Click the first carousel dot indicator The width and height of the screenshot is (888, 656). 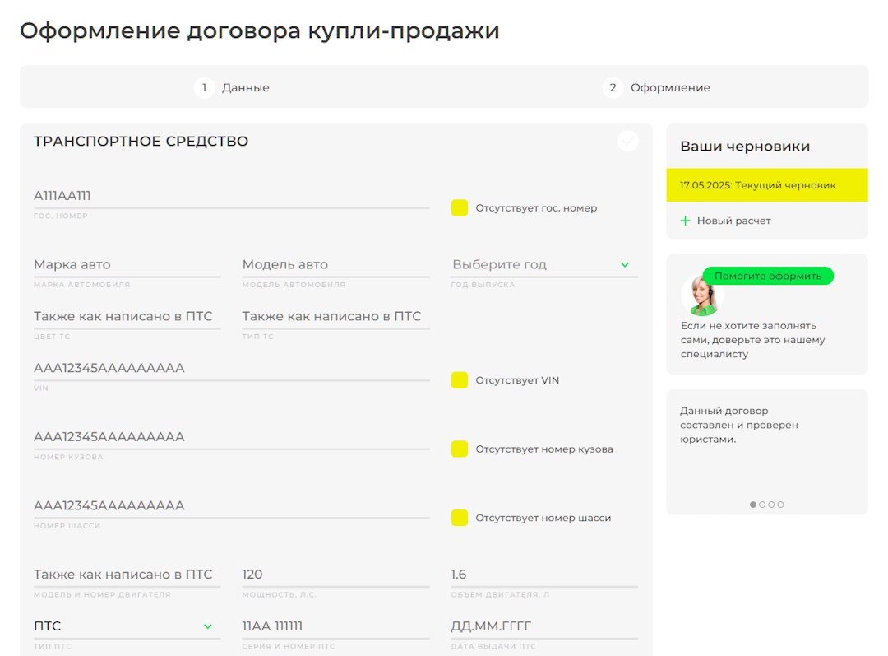click(x=753, y=505)
